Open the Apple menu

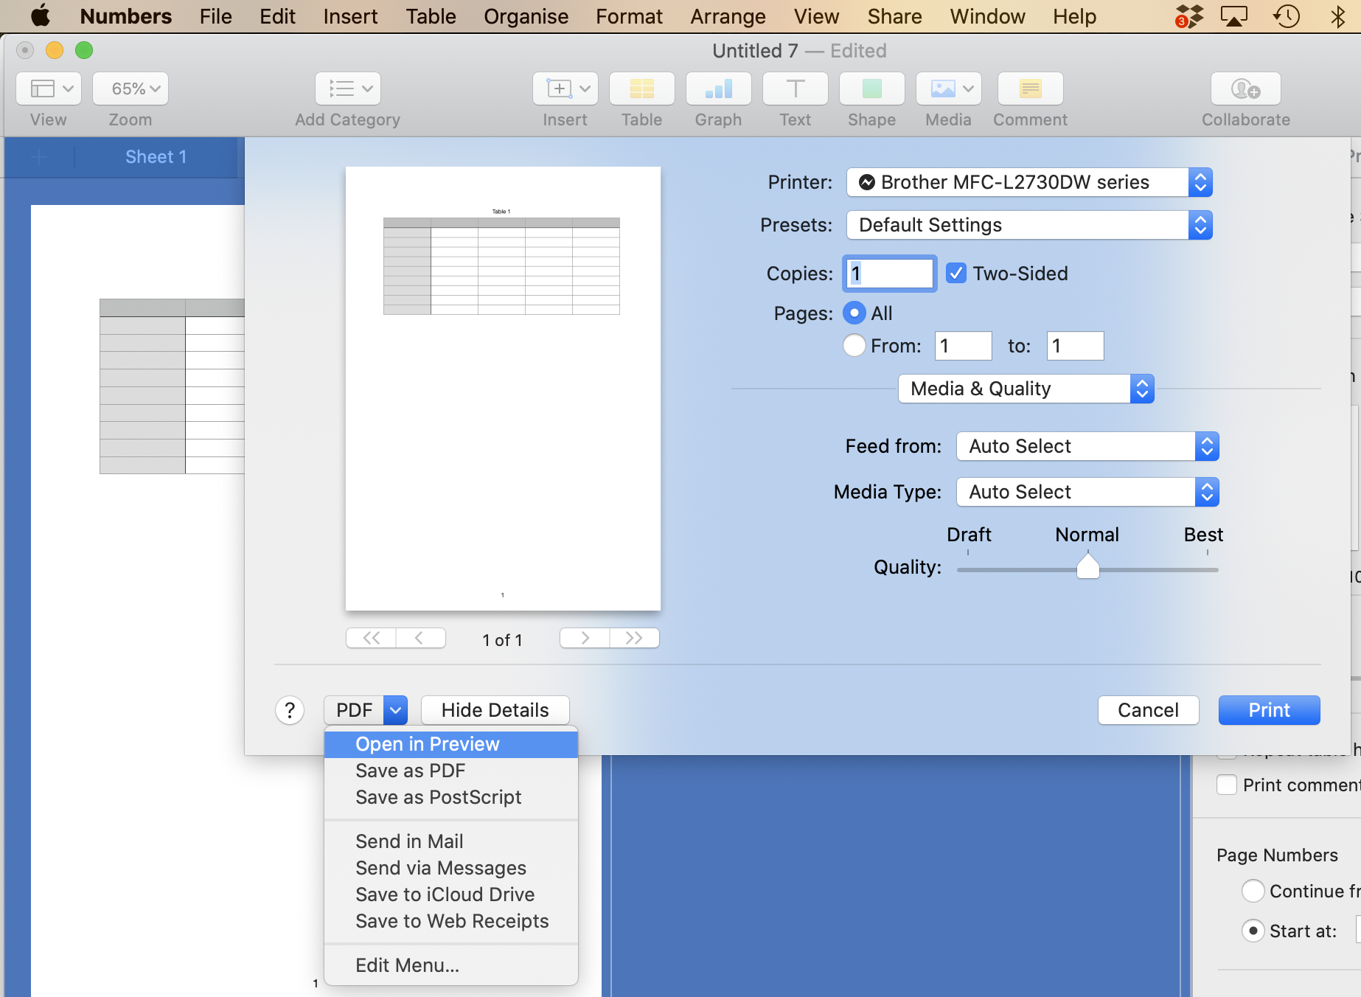click(x=41, y=15)
